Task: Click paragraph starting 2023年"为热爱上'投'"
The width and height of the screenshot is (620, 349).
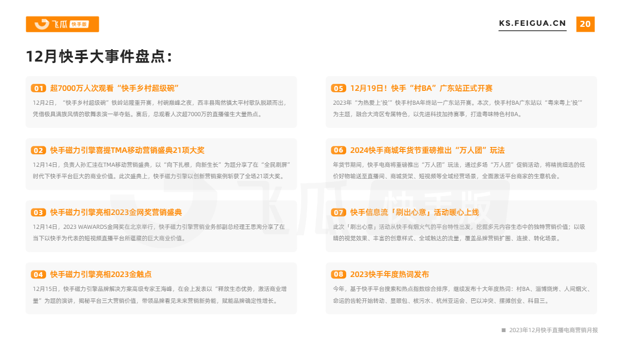Action: click(457, 109)
